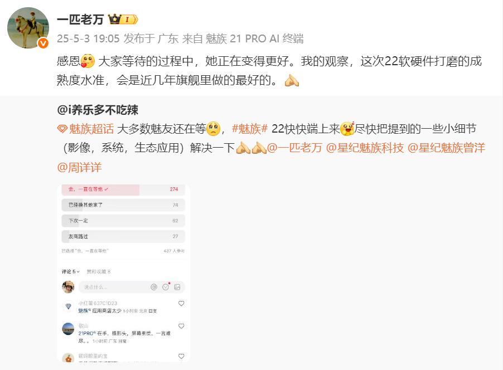Click the crown membership level badge
The height and width of the screenshot is (370, 503).
click(x=123, y=20)
